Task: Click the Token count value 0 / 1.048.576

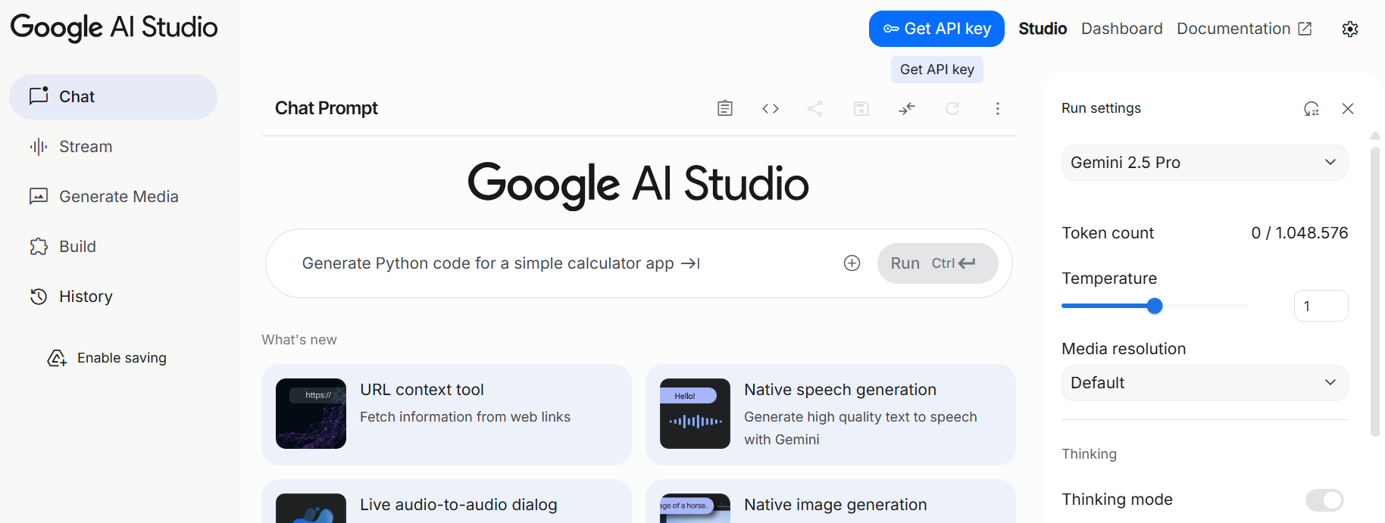Action: click(1299, 233)
